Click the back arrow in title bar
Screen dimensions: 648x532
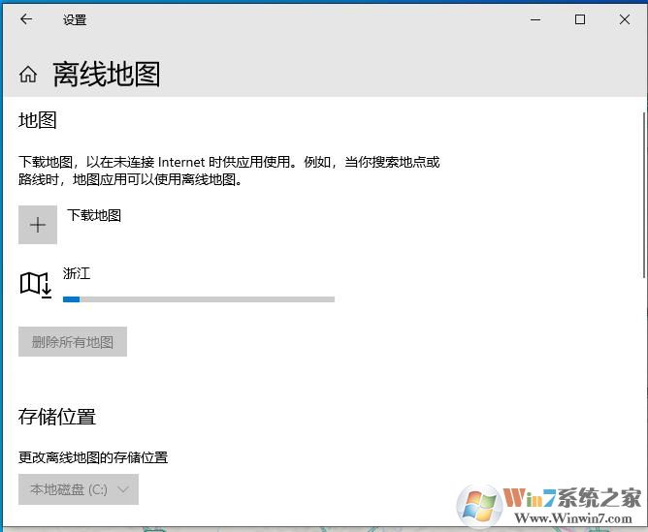point(26,19)
